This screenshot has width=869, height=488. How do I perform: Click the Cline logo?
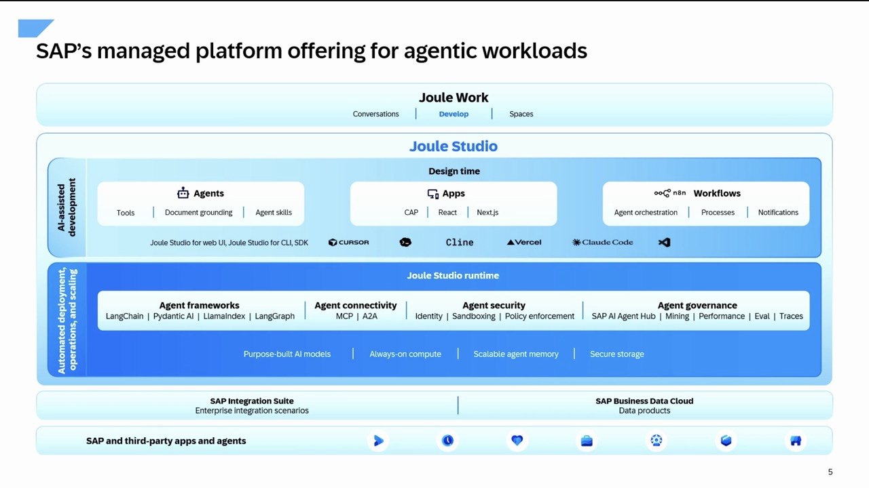click(460, 243)
